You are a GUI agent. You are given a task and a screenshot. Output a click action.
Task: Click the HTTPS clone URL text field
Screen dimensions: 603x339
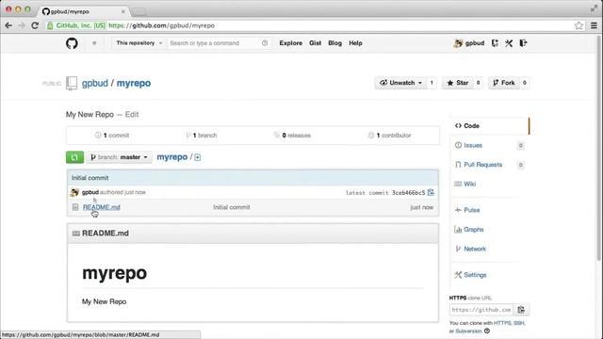tap(481, 310)
